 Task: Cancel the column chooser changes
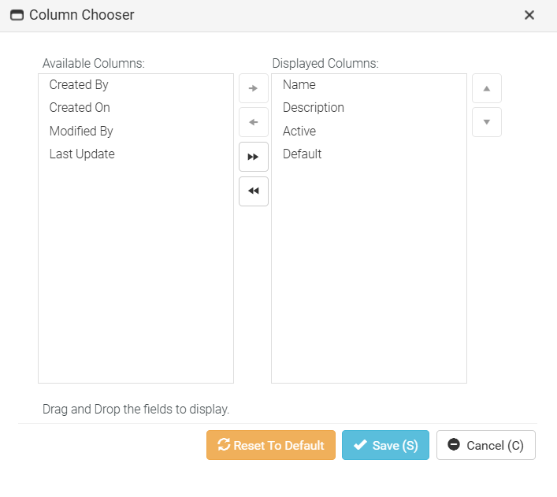[485, 445]
